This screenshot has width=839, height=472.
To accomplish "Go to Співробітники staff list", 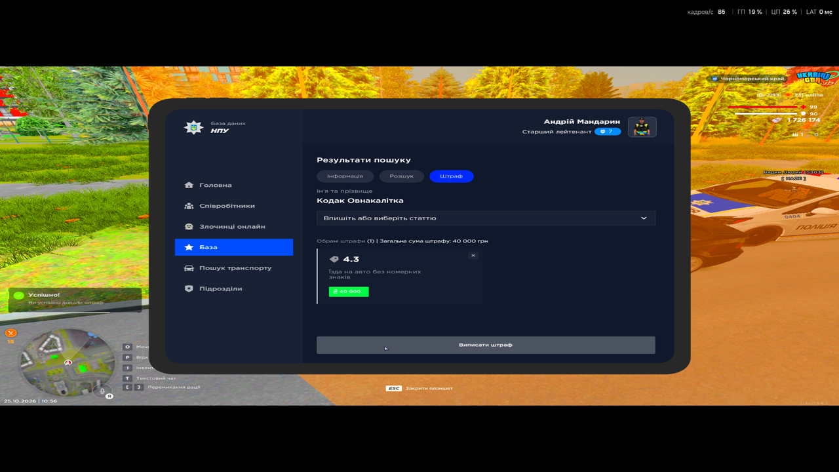I will 234,206.
